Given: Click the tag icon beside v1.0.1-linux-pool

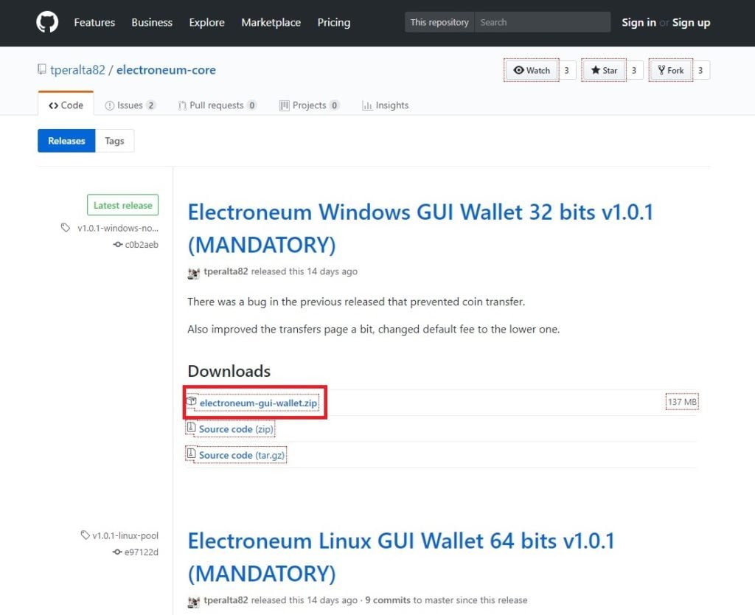Looking at the screenshot, I should (86, 535).
